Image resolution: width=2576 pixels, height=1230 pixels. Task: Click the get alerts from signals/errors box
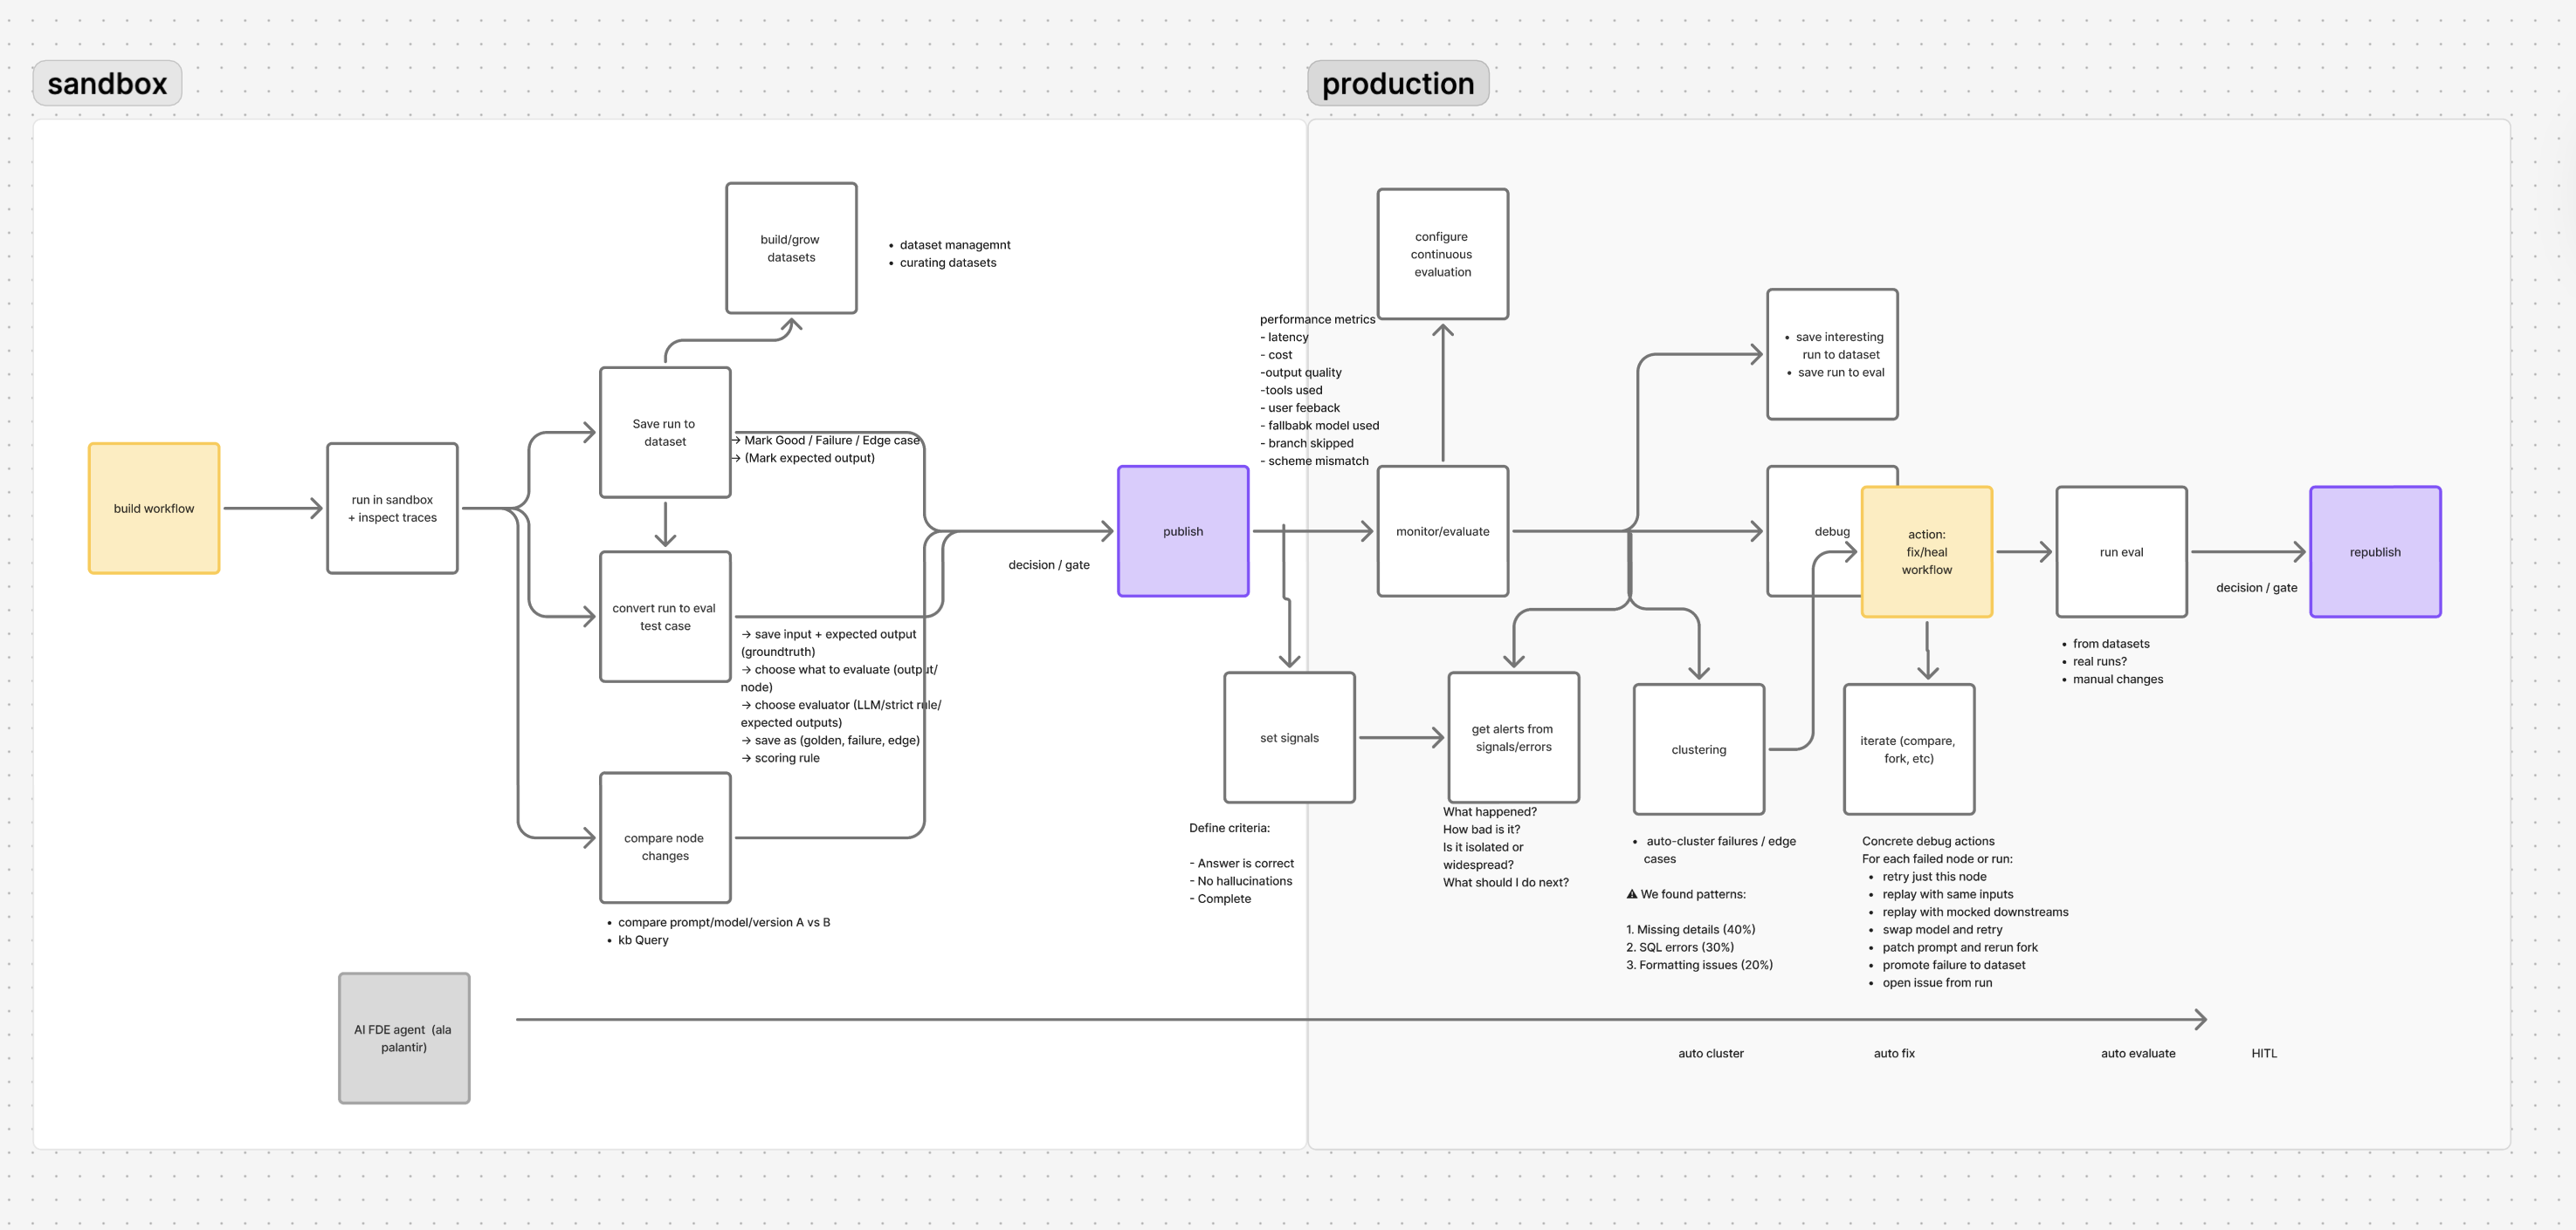click(1514, 737)
